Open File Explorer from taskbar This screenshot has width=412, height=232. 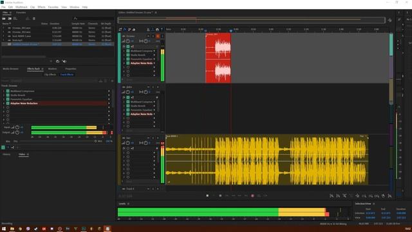12,229
